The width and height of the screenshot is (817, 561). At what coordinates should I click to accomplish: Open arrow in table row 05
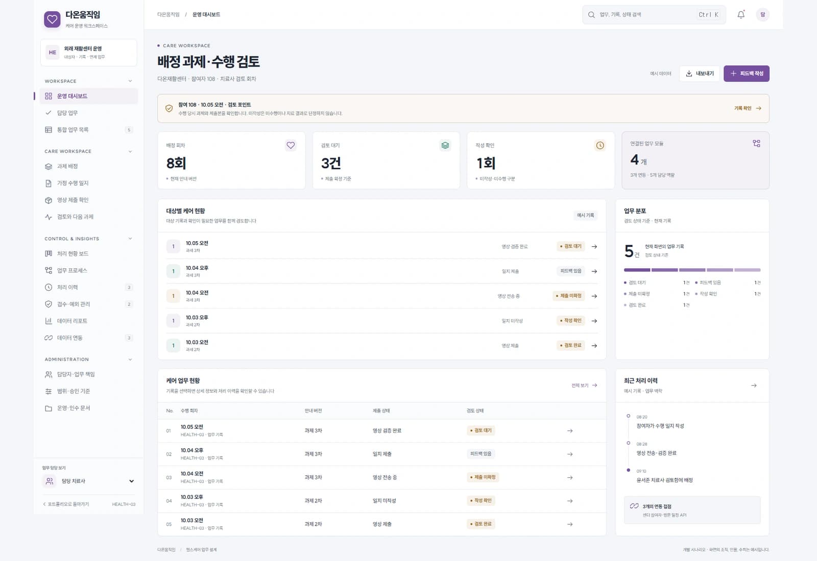pos(570,524)
